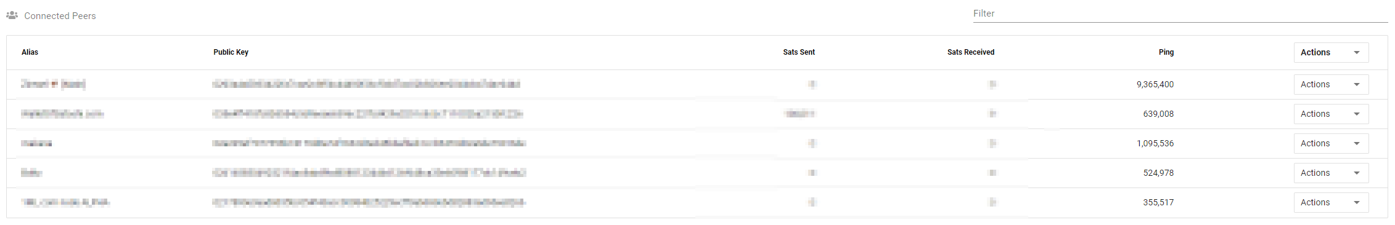Select the ping value 9,365,400 cell
The height and width of the screenshot is (225, 1395).
point(1155,85)
